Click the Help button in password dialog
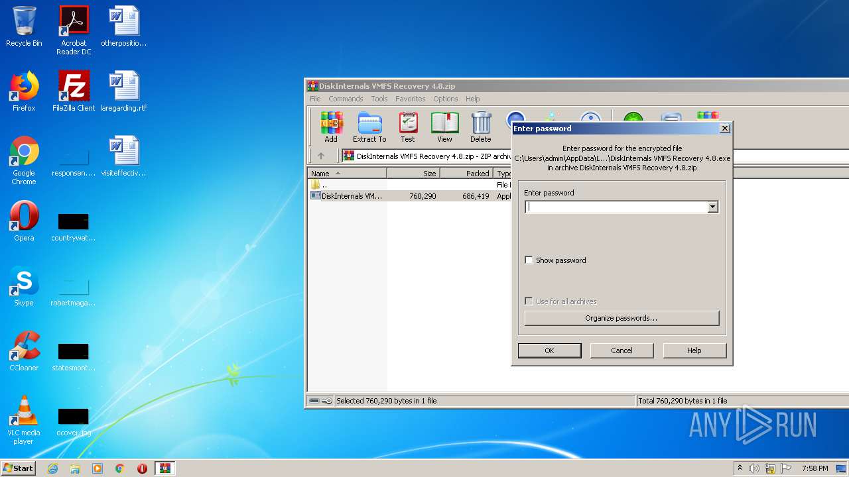The height and width of the screenshot is (477, 849). (694, 350)
